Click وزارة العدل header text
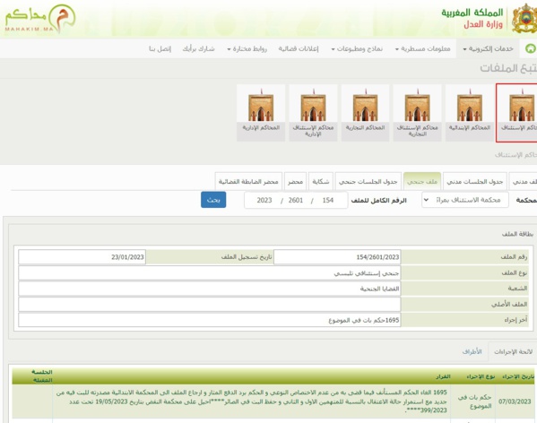The width and height of the screenshot is (537, 423). tap(483, 24)
